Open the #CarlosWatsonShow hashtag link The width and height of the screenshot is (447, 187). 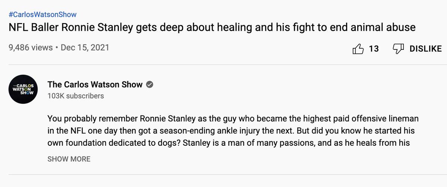(42, 15)
